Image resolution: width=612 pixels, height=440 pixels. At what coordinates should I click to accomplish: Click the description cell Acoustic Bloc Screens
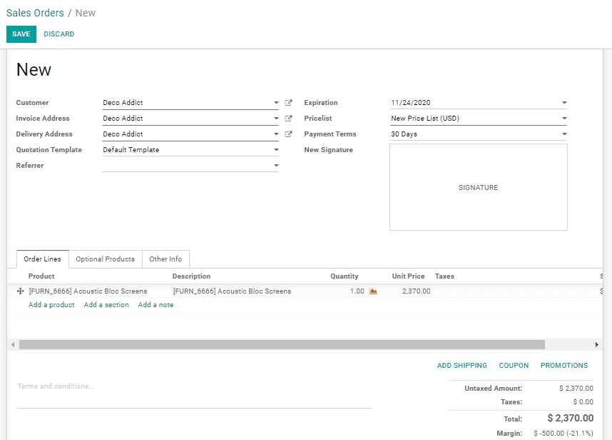233,291
